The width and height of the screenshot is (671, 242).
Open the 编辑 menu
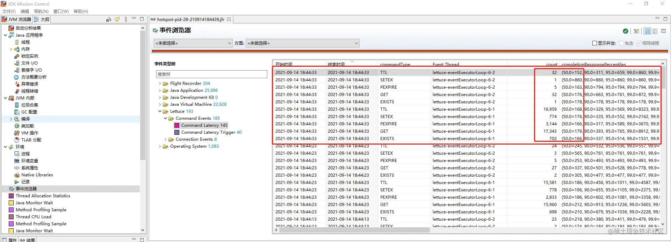click(25, 11)
